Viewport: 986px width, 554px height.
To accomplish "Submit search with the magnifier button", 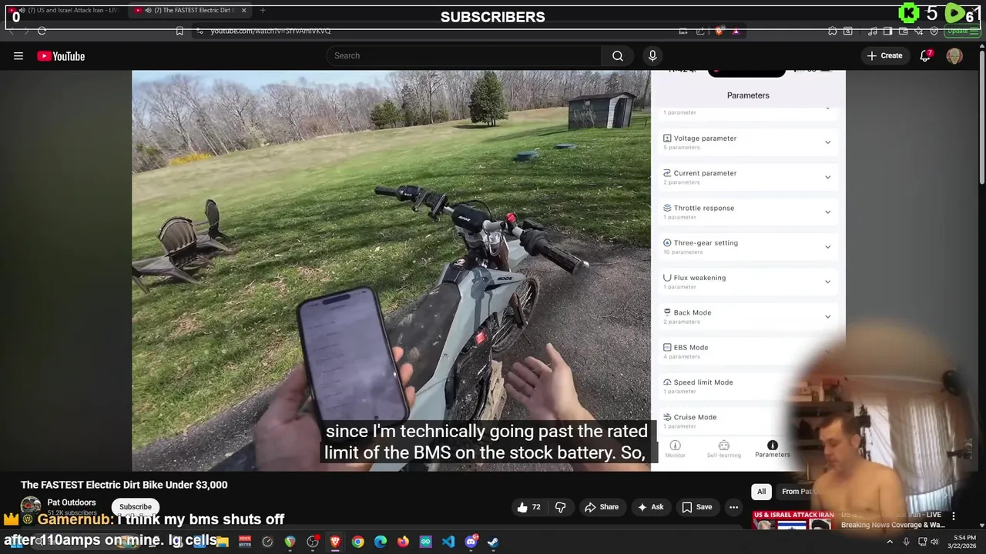I will 618,55.
